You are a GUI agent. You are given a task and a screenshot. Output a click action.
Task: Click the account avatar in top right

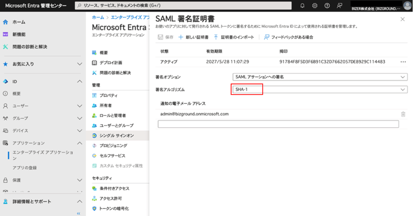[407, 5]
